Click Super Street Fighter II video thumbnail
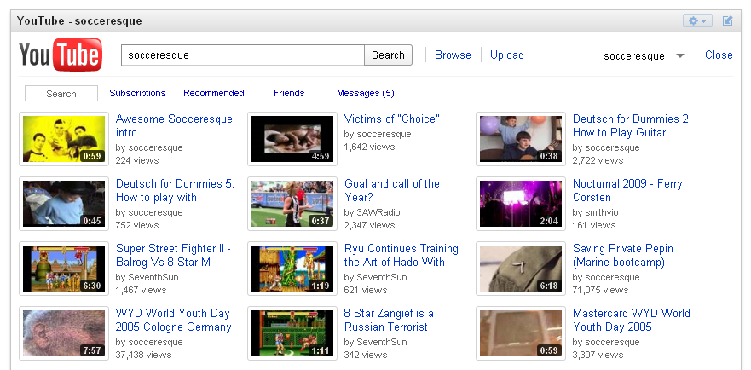Image resolution: width=751 pixels, height=370 pixels. pos(64,269)
